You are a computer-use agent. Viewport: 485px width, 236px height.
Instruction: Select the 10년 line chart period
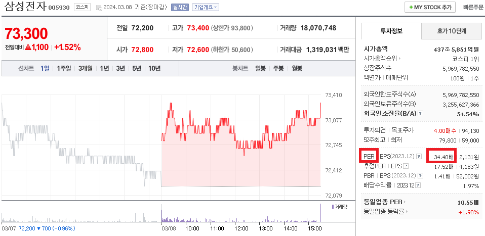154,69
